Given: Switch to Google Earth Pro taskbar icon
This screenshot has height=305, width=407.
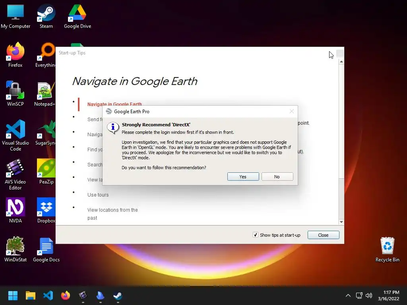Looking at the screenshot, I should pyautogui.click(x=100, y=295).
